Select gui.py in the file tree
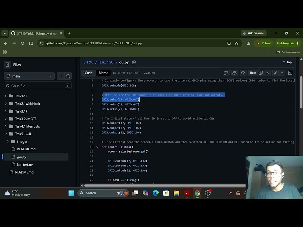The width and height of the screenshot is (303, 227). [36, 157]
